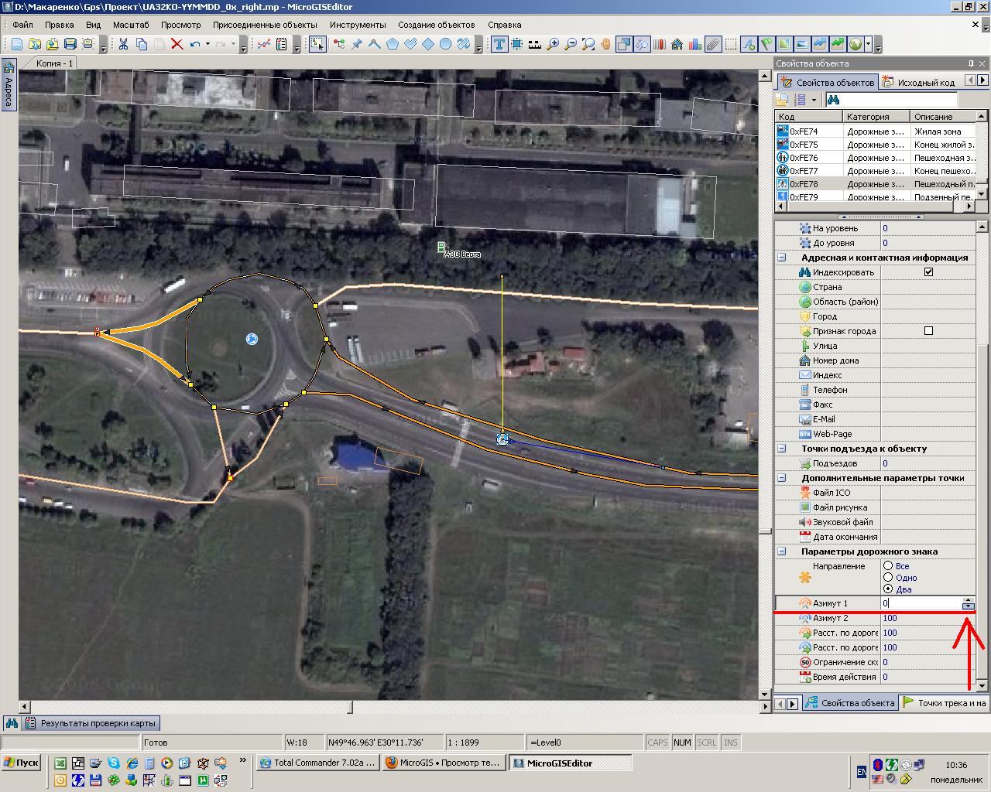
Task: Click the save diskette icon
Action: [x=70, y=44]
